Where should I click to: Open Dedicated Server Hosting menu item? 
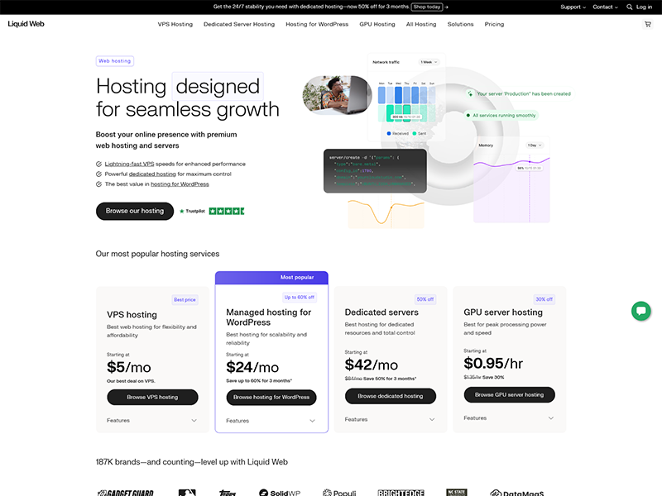[x=239, y=25]
